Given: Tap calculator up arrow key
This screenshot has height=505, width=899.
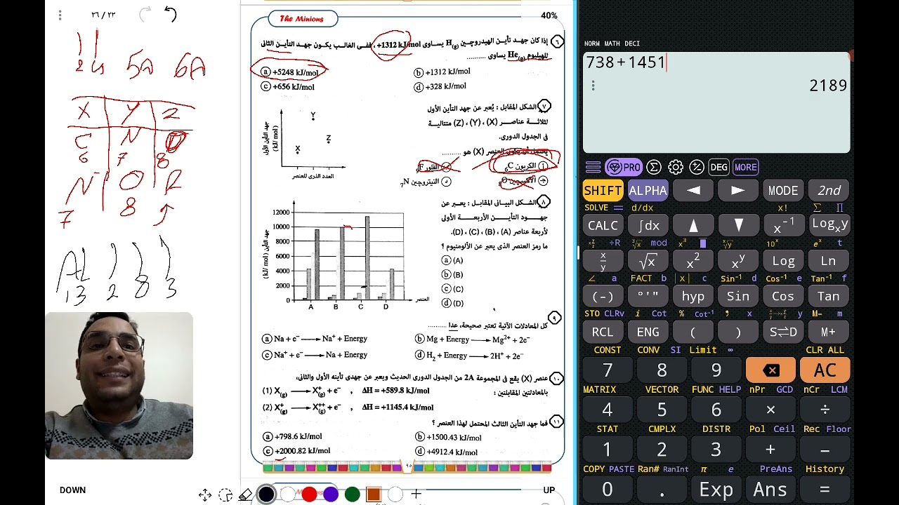Looking at the screenshot, I should click(693, 226).
